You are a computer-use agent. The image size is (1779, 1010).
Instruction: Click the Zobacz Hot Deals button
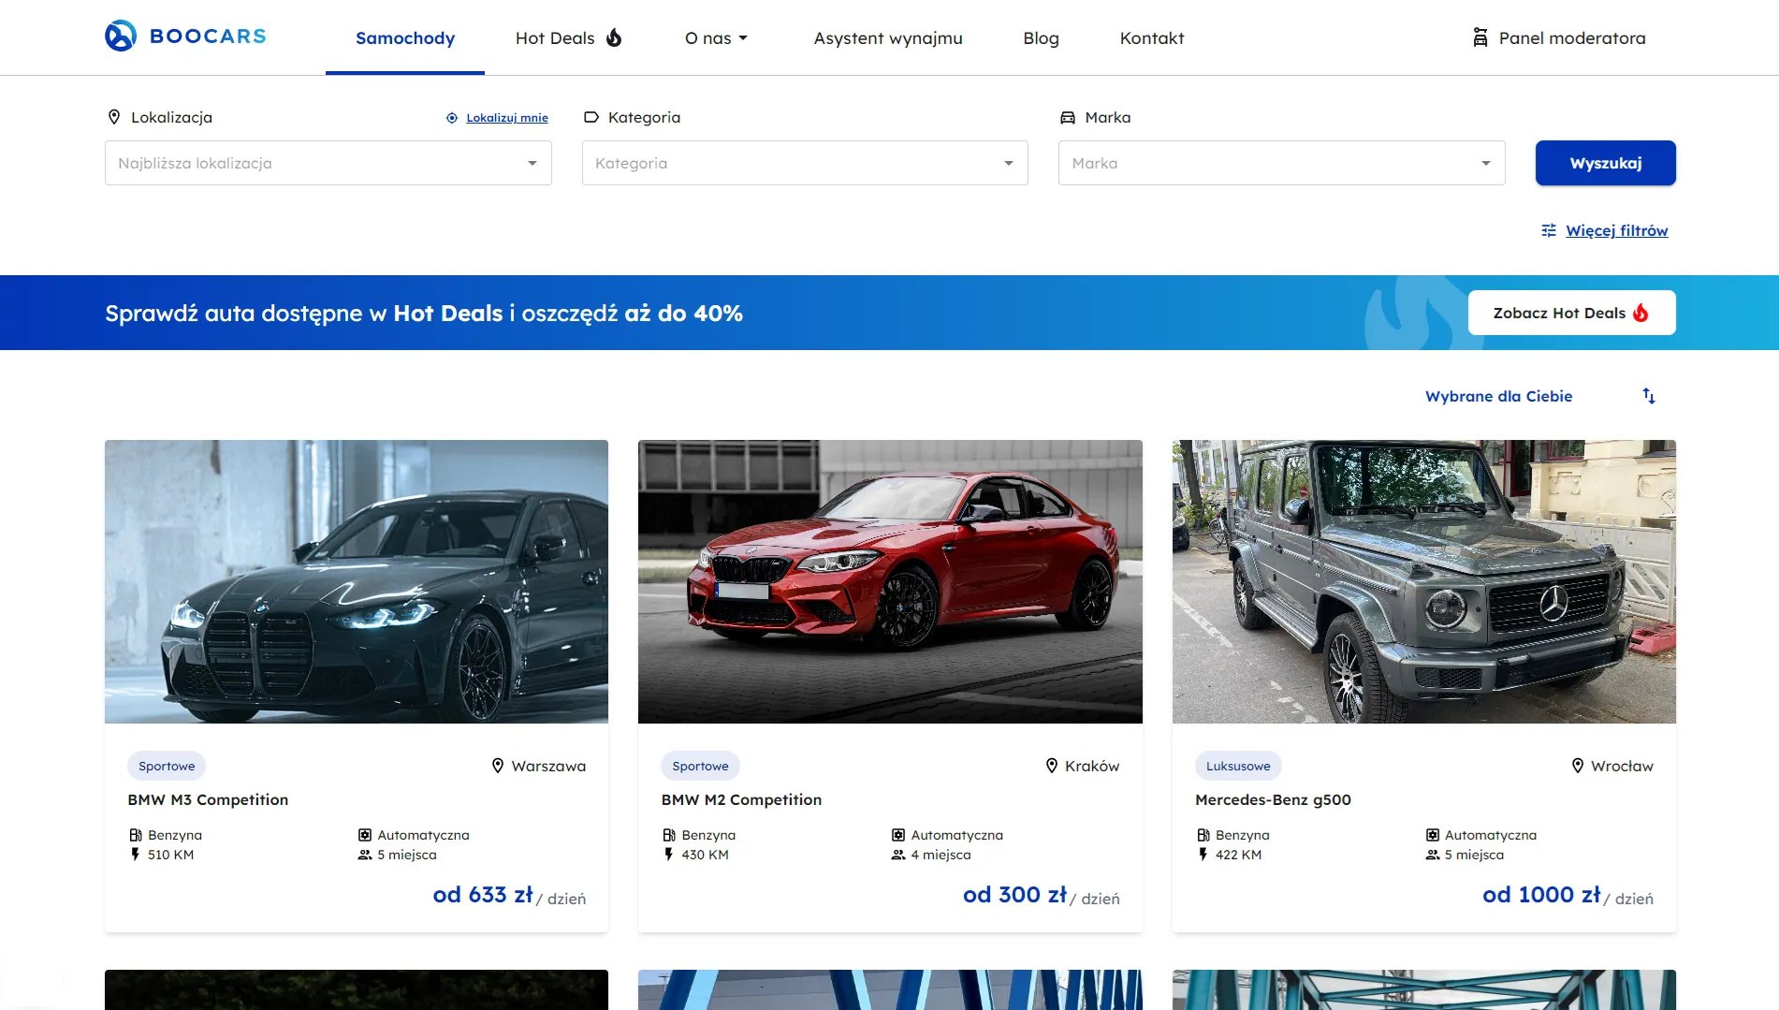click(1570, 313)
